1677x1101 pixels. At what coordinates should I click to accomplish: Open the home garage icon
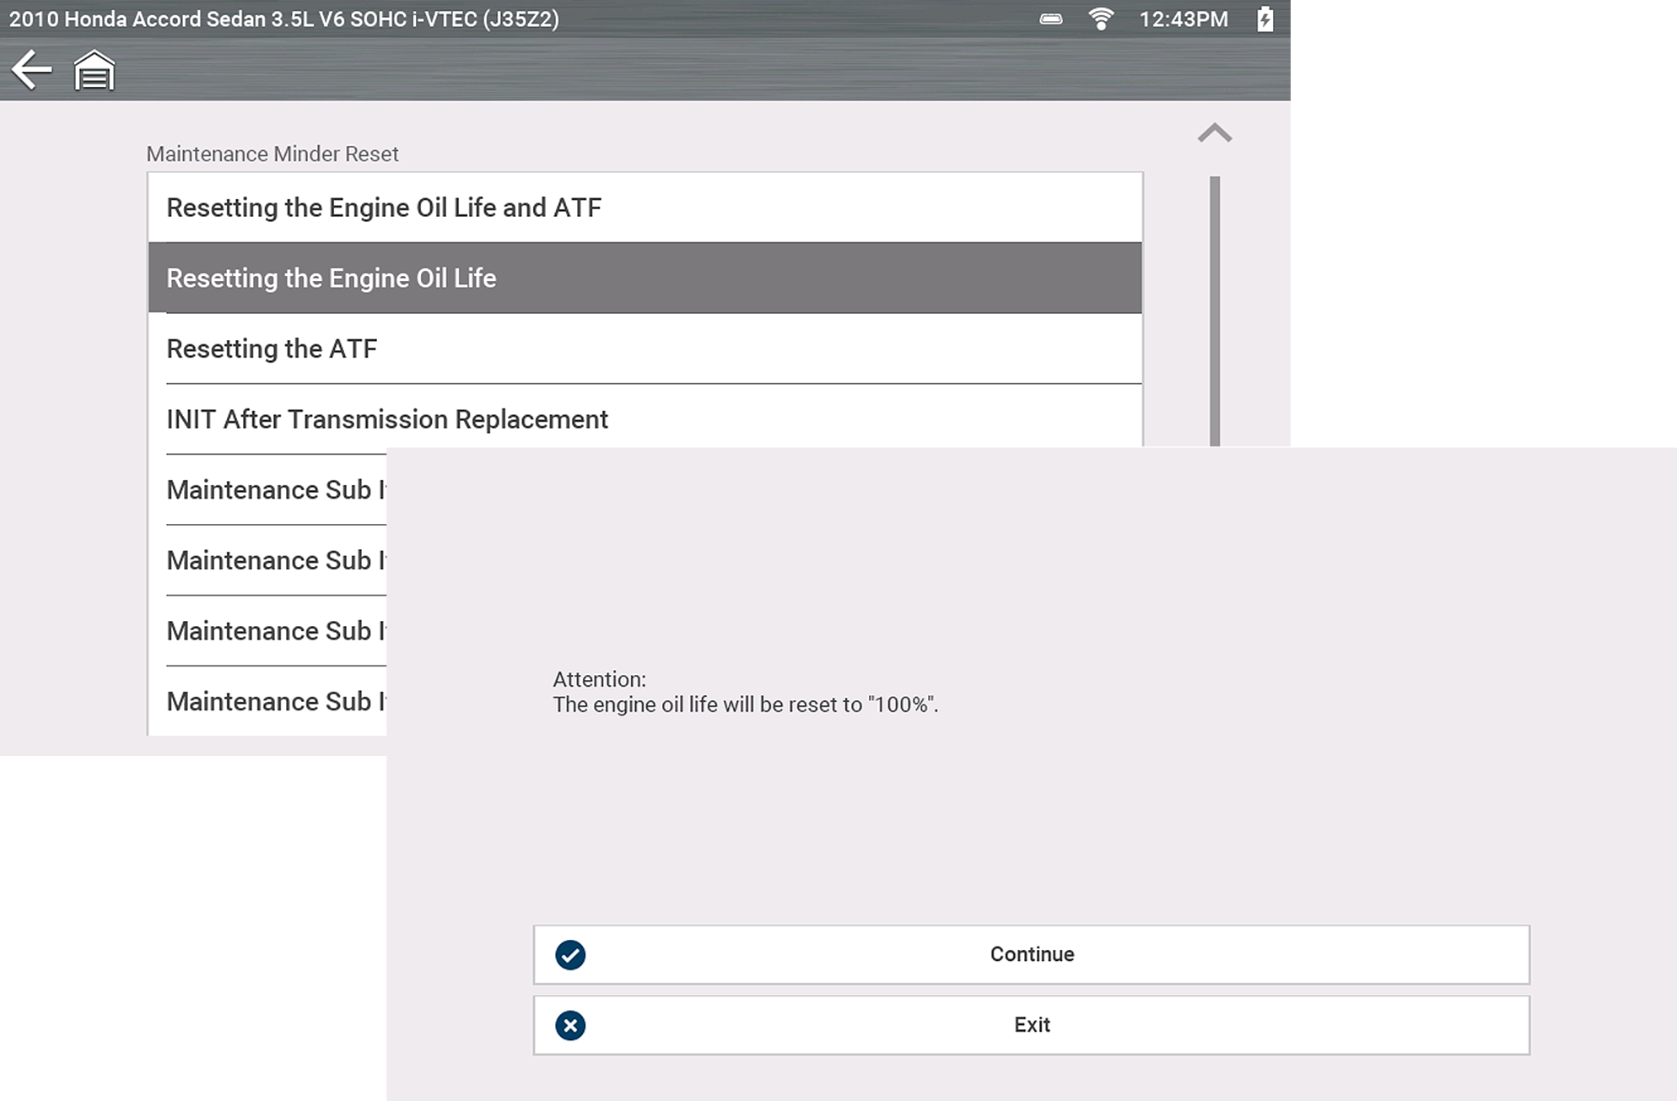coord(94,71)
